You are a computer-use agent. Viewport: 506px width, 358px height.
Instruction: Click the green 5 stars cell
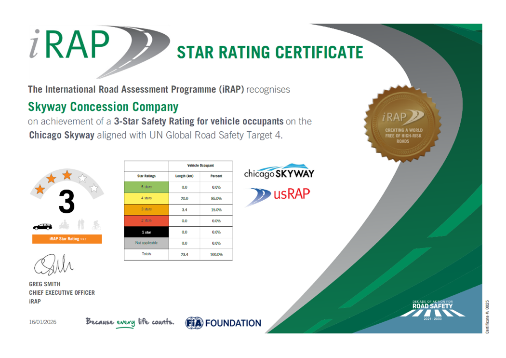(x=146, y=187)
